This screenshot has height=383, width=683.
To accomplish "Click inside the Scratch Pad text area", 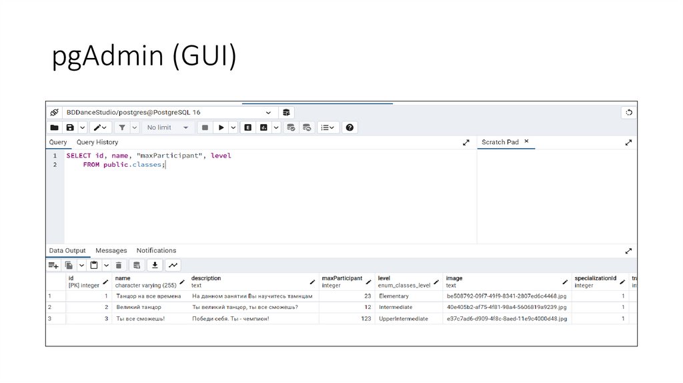I will coord(557,197).
